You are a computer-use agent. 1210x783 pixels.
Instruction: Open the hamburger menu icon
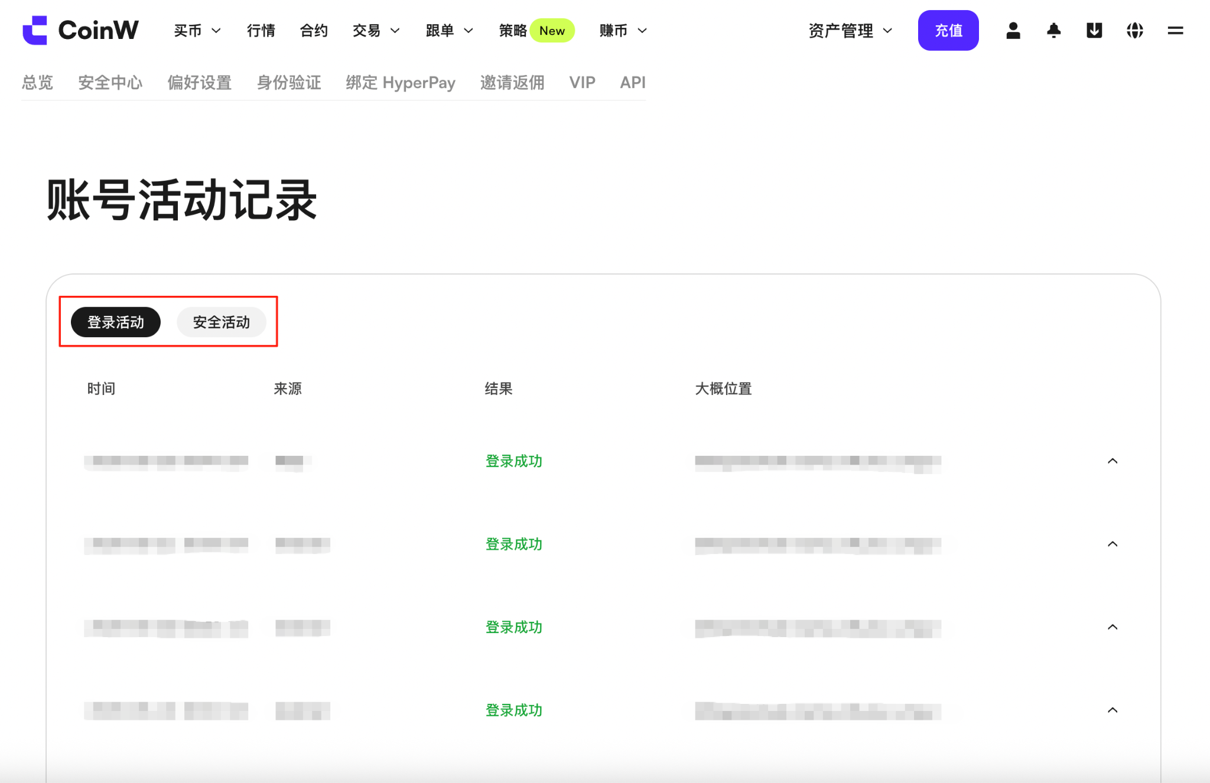point(1175,30)
